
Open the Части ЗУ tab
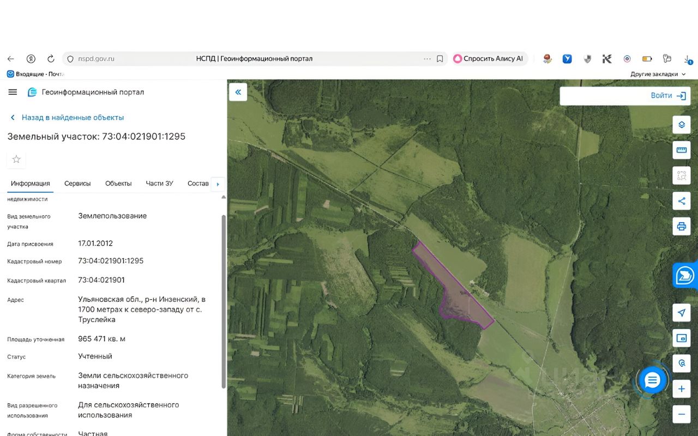pyautogui.click(x=159, y=184)
